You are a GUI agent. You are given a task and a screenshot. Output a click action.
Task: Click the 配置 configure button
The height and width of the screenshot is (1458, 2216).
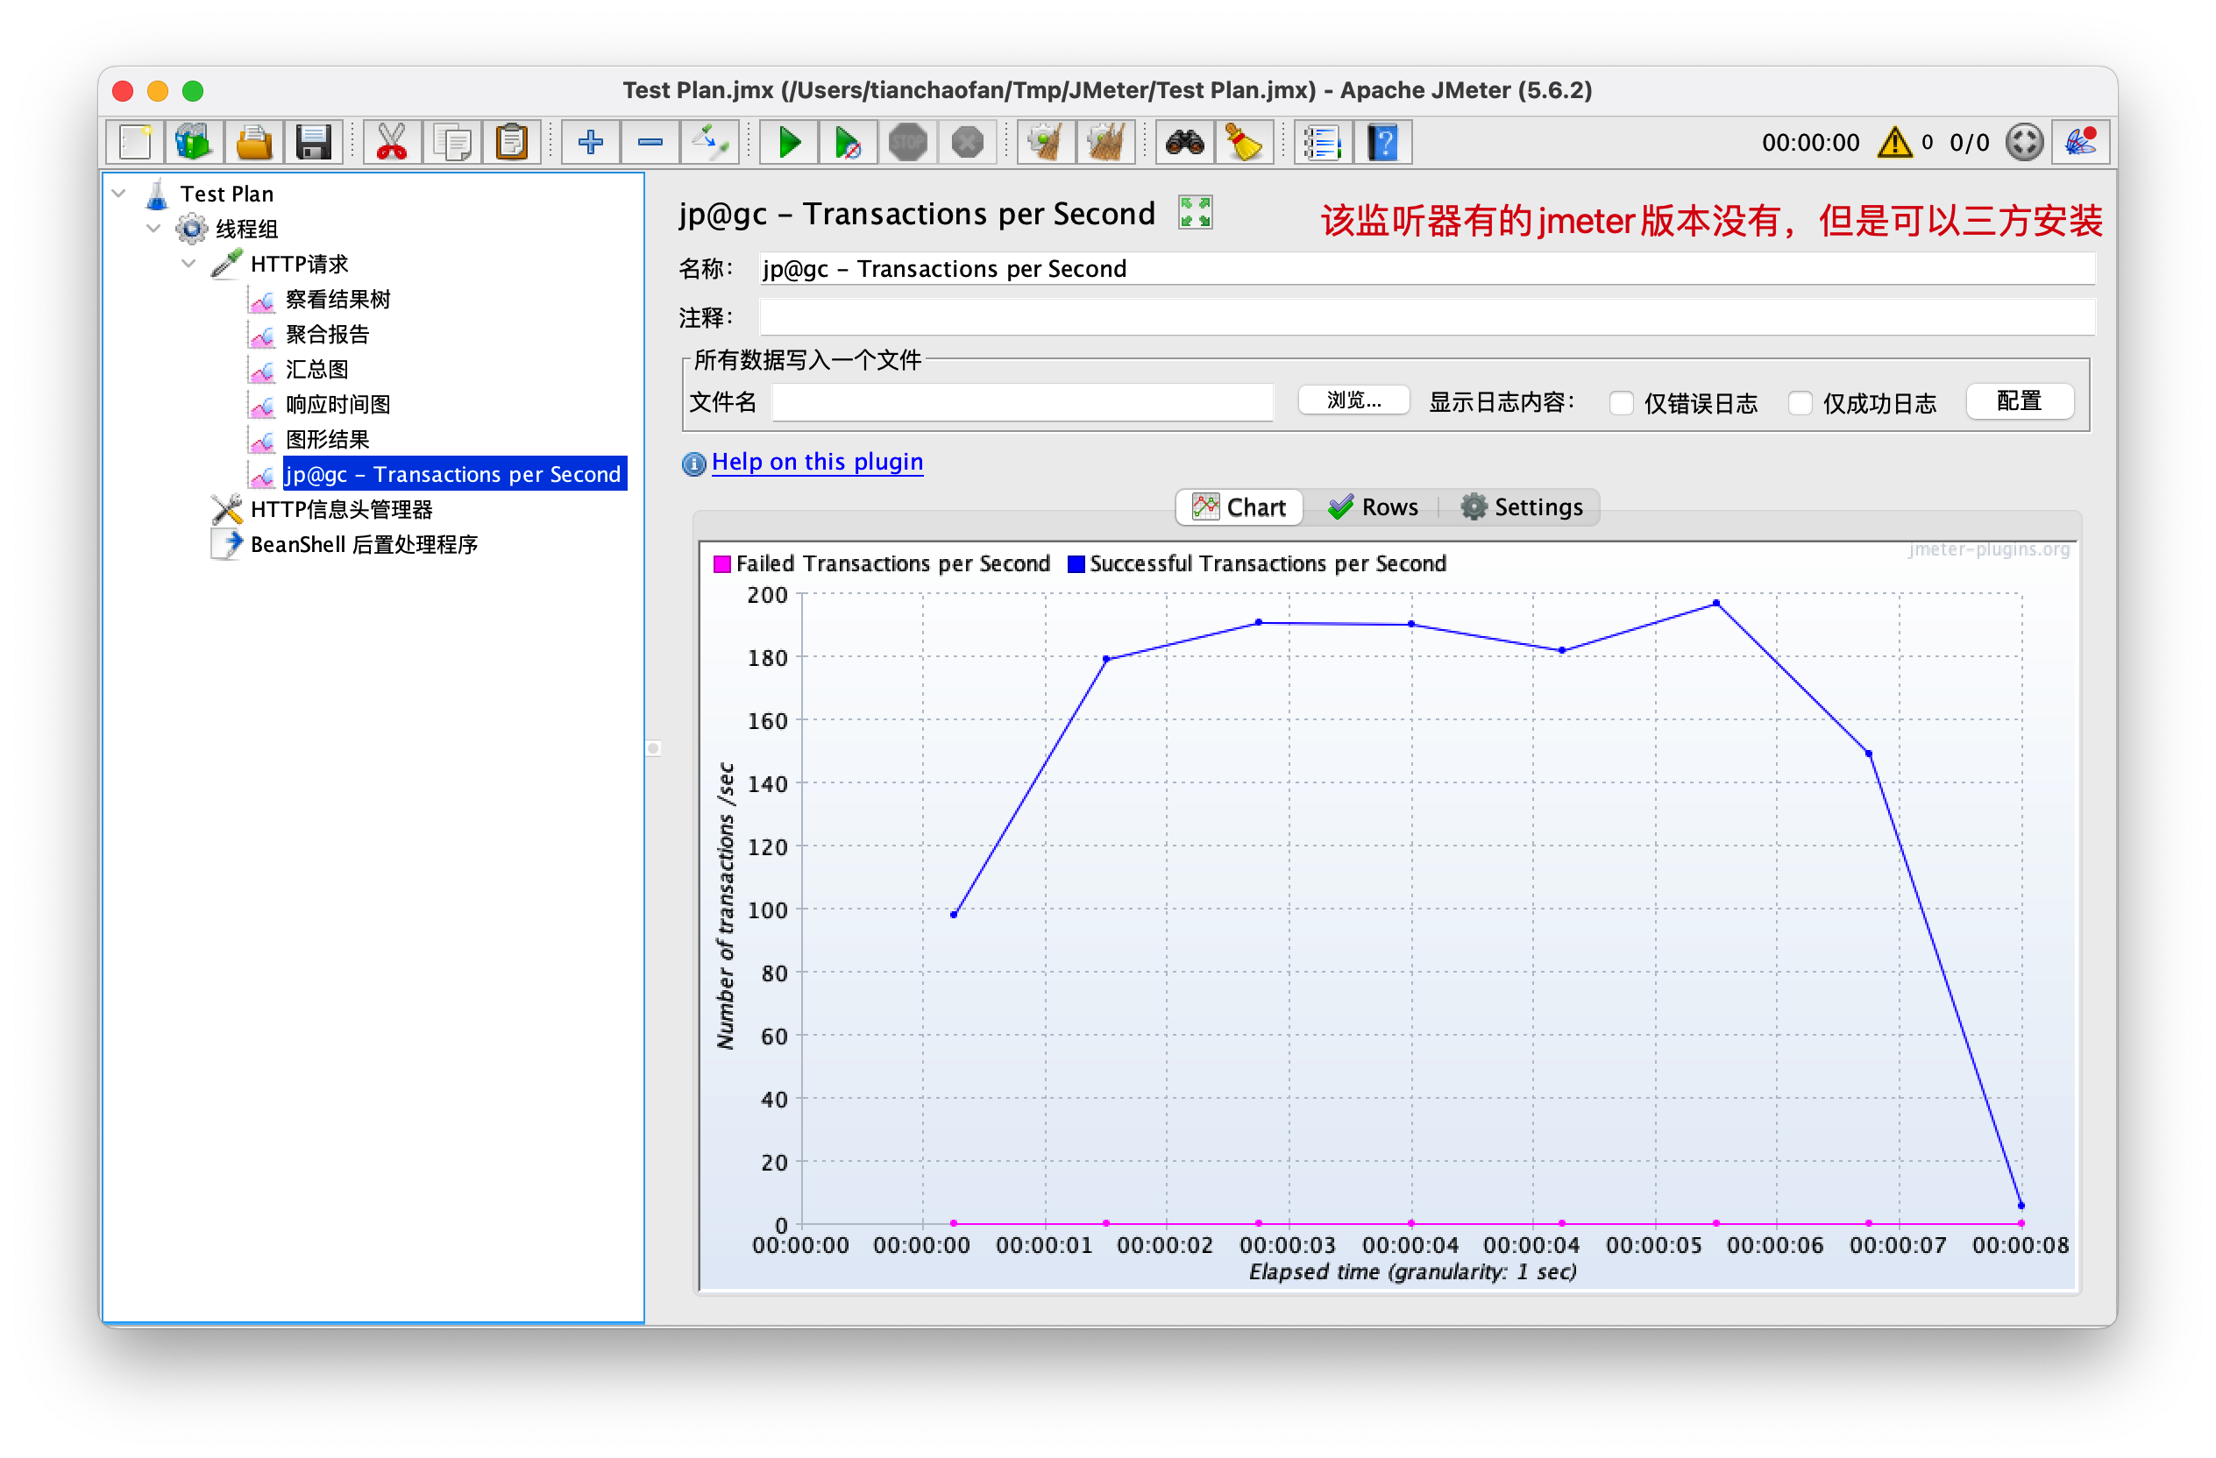pyautogui.click(x=2020, y=400)
